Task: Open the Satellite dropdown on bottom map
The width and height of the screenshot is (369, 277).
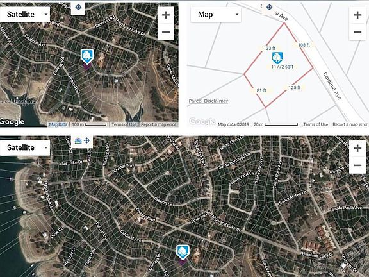Action: tap(25, 147)
